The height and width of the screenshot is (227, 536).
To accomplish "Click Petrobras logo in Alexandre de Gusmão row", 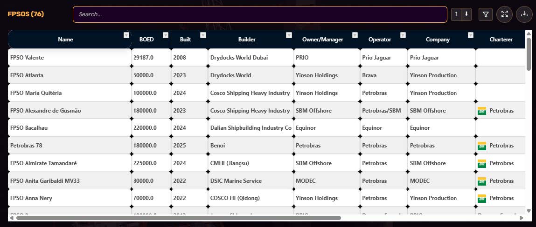I will (x=481, y=111).
